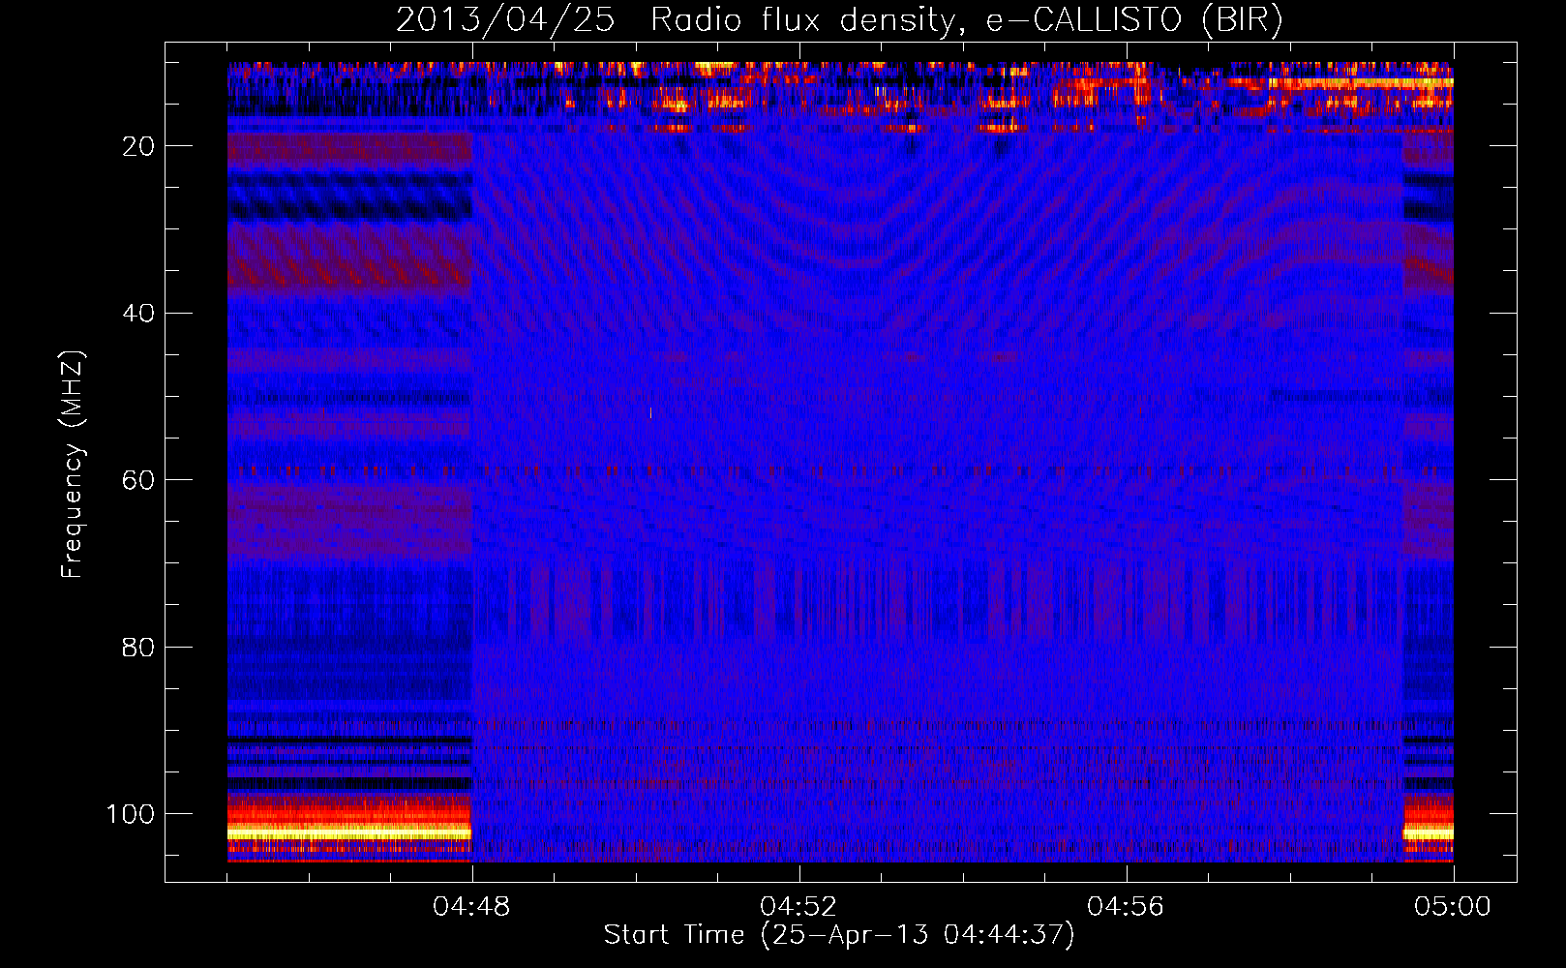The image size is (1566, 968).
Task: Click the 04:52 time tick label
Action: pos(798,907)
